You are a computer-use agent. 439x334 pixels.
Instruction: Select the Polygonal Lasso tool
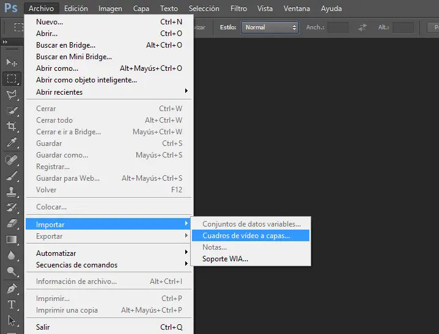coord(12,95)
